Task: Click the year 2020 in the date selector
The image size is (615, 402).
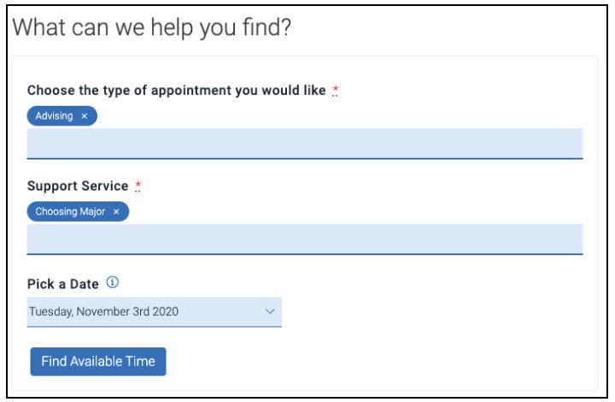Action: pos(165,312)
